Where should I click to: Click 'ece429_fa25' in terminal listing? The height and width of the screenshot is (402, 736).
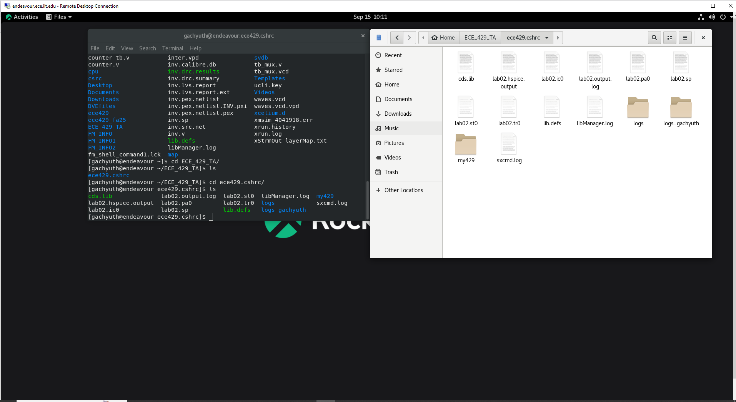(x=107, y=120)
